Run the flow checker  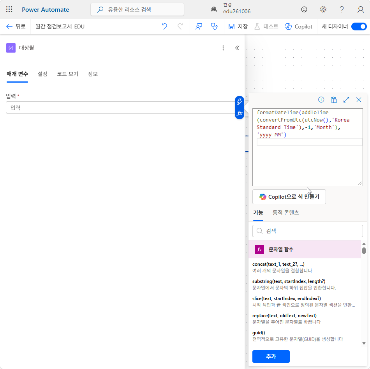point(214,26)
